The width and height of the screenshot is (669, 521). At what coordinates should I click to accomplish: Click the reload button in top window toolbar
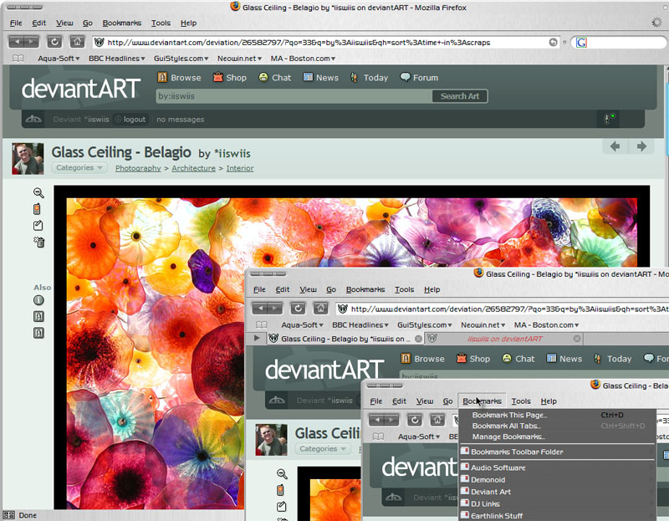click(54, 41)
